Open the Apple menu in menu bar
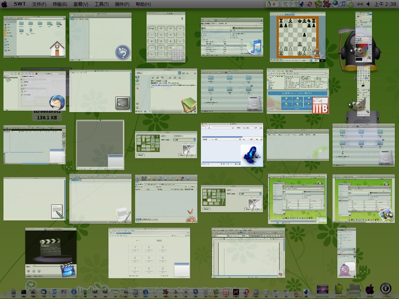 click(5, 4)
